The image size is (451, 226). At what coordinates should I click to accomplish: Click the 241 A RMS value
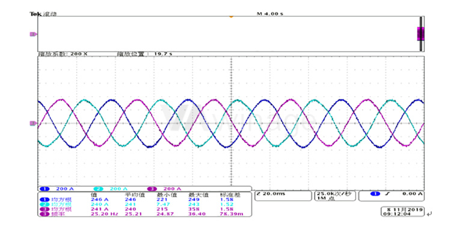pyautogui.click(x=99, y=209)
